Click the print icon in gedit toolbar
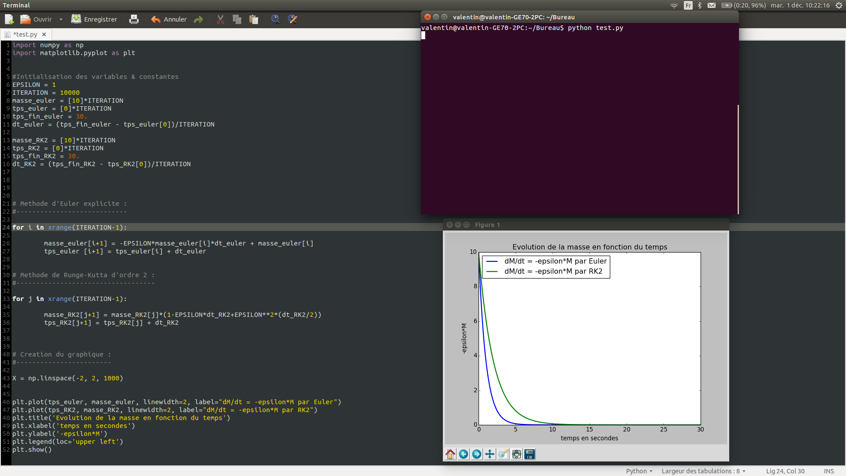Viewport: 846px width, 476px height. tap(134, 19)
